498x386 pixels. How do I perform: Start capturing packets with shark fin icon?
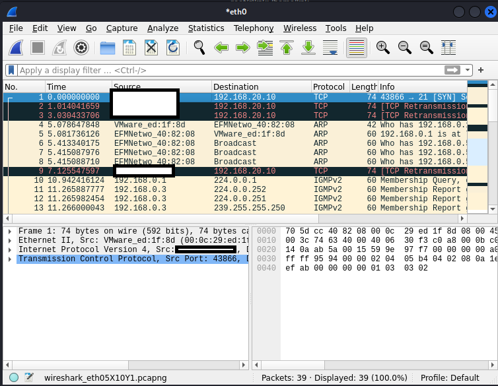point(17,48)
